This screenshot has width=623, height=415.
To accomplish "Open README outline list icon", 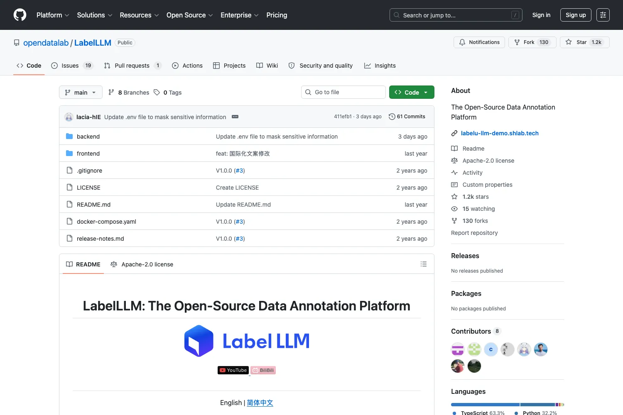I will point(423,264).
